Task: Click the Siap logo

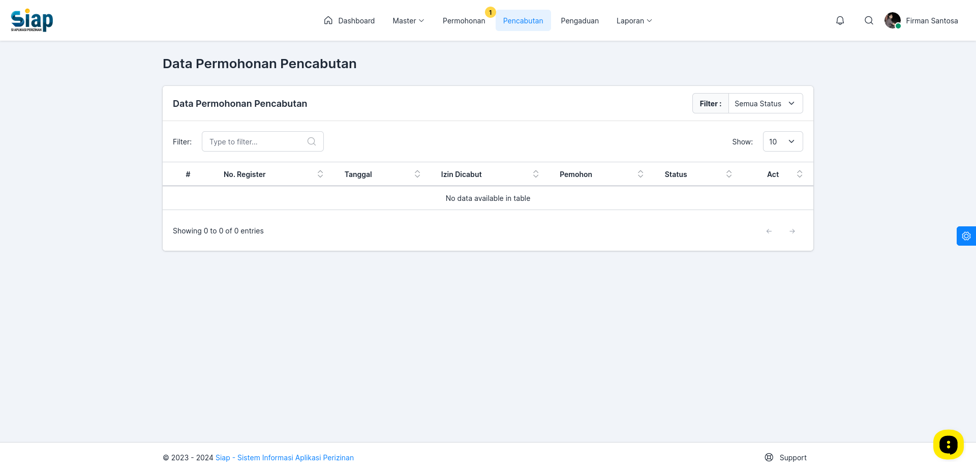Action: 32,20
